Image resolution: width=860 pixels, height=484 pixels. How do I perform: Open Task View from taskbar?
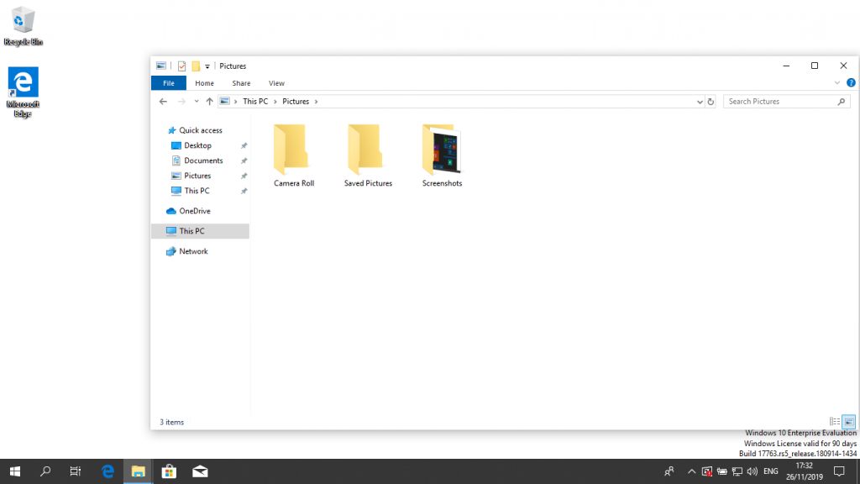(76, 471)
